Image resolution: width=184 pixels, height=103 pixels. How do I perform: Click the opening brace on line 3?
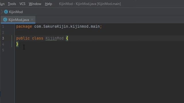pyautogui.click(x=67, y=38)
